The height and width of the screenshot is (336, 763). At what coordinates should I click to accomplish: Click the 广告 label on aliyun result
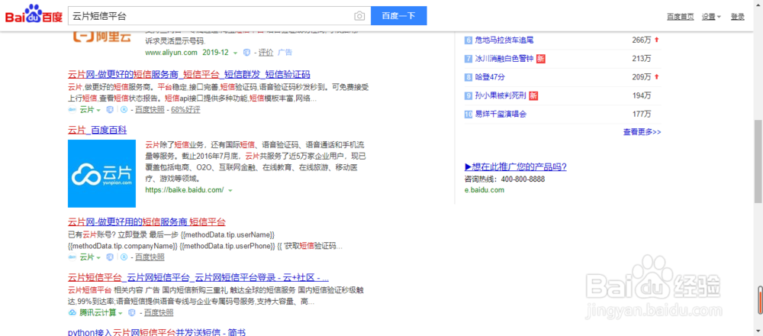point(285,52)
